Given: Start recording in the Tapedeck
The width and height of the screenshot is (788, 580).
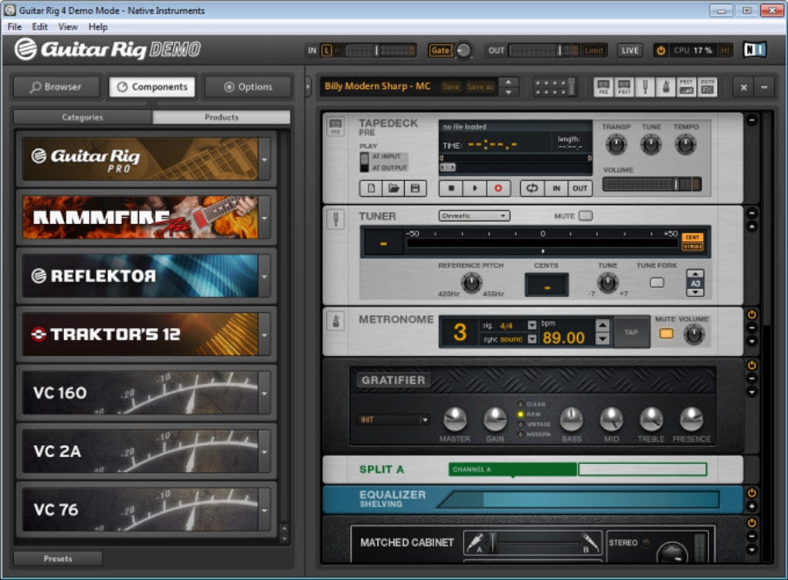Looking at the screenshot, I should point(498,188).
